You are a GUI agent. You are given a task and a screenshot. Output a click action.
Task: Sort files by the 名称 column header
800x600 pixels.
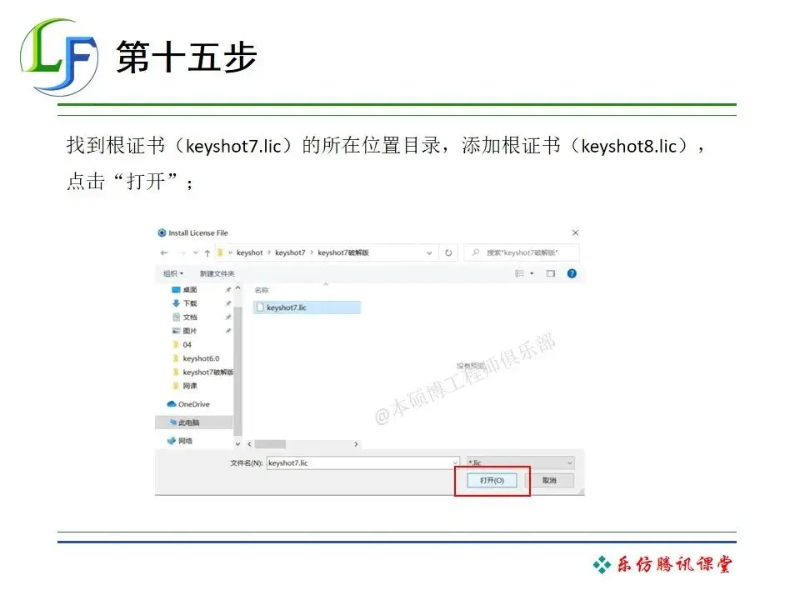tap(262, 290)
